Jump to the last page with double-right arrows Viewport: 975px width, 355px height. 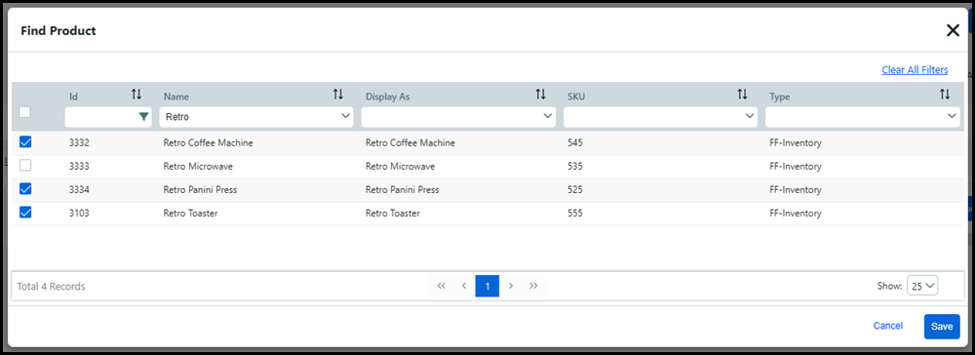(x=533, y=286)
